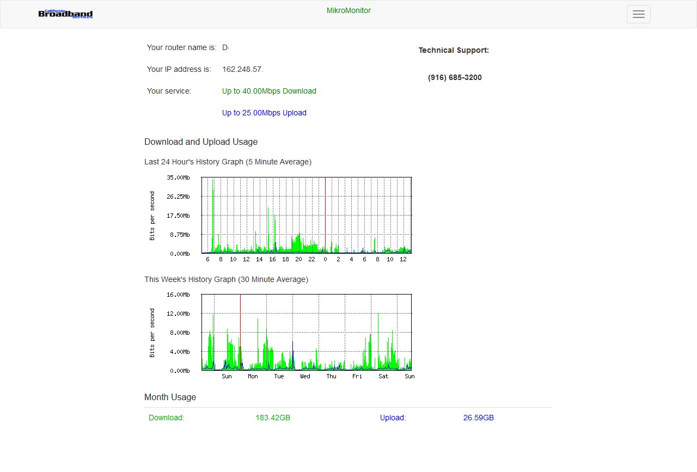Click the green 'Download:' label
697x472 pixels.
coord(167,418)
